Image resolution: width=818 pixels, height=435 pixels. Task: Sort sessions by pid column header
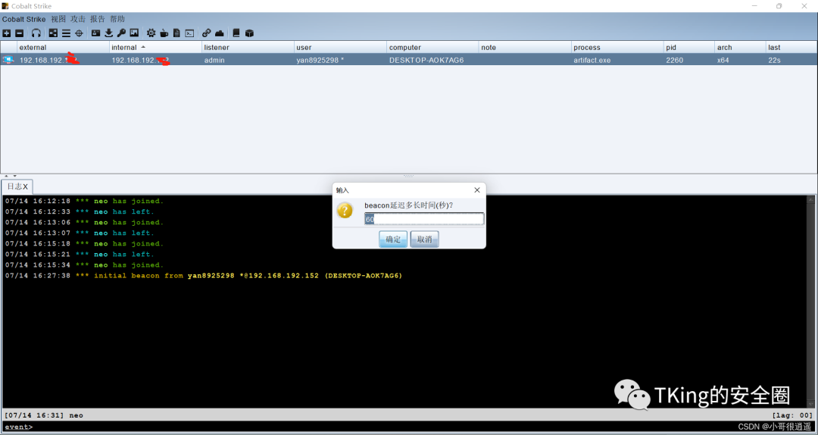click(x=689, y=48)
